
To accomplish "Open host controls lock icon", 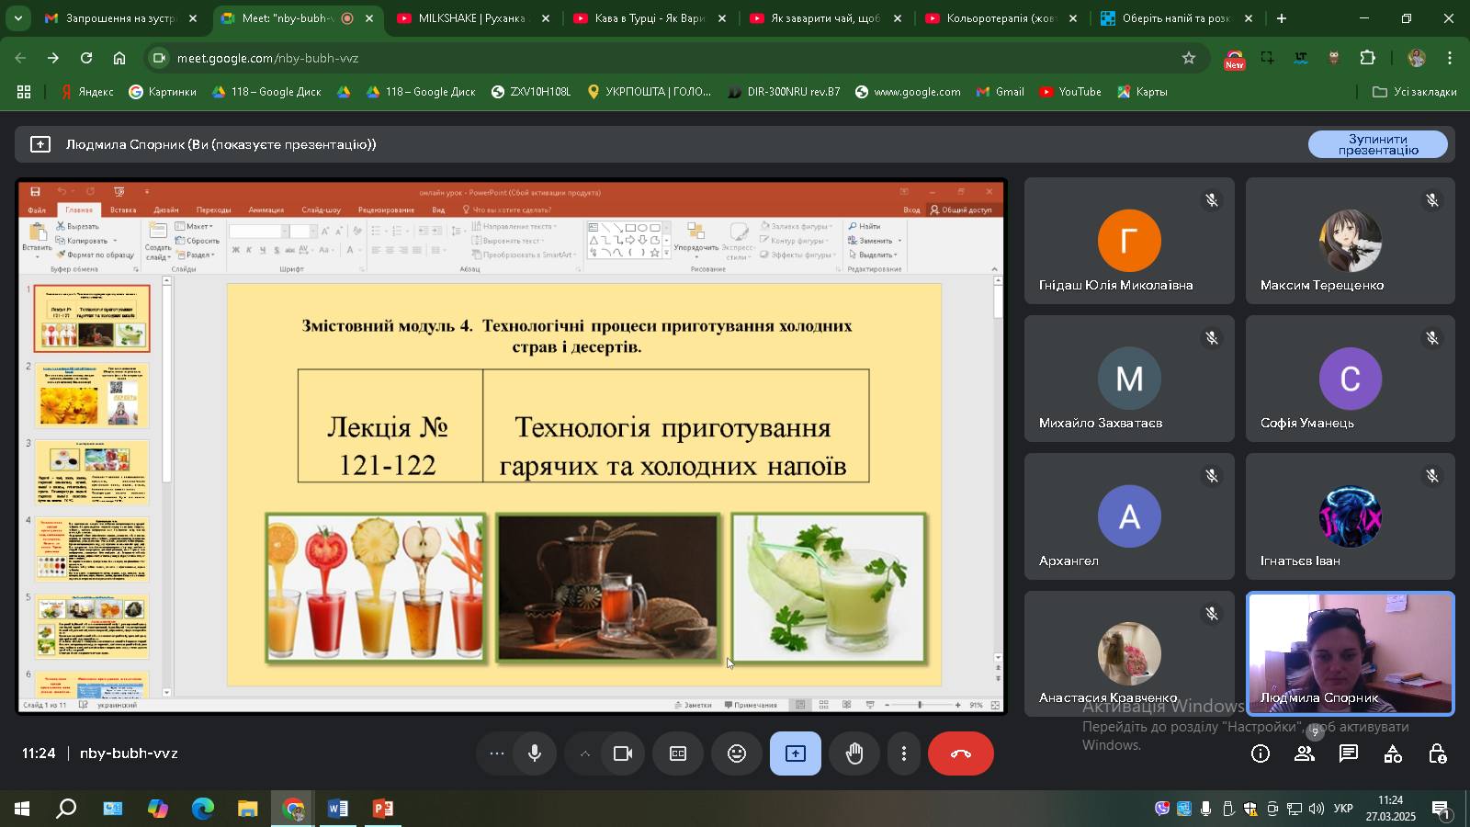I will click(1437, 753).
